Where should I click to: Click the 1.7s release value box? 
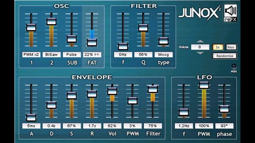[x=92, y=126]
